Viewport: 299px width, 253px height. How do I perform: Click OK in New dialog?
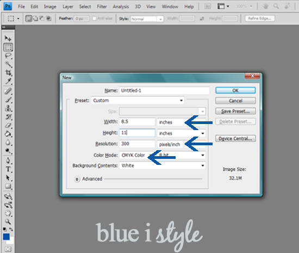[x=235, y=90]
